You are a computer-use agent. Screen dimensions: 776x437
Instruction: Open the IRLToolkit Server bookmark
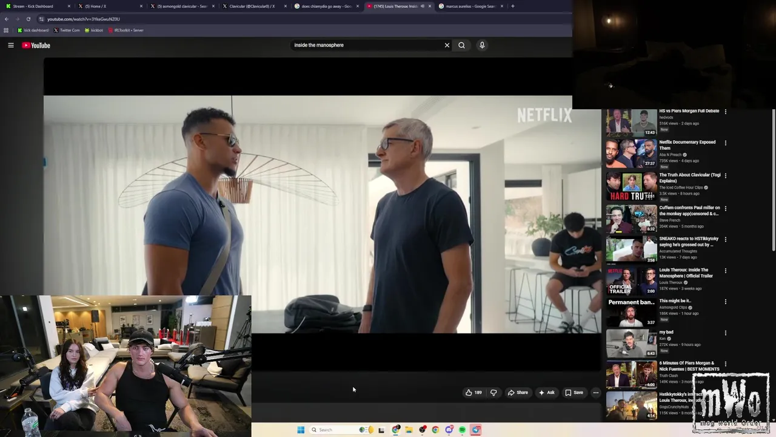point(125,30)
